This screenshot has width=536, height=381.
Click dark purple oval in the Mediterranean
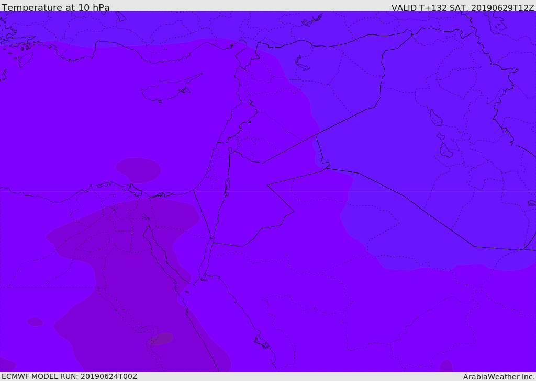138,170
